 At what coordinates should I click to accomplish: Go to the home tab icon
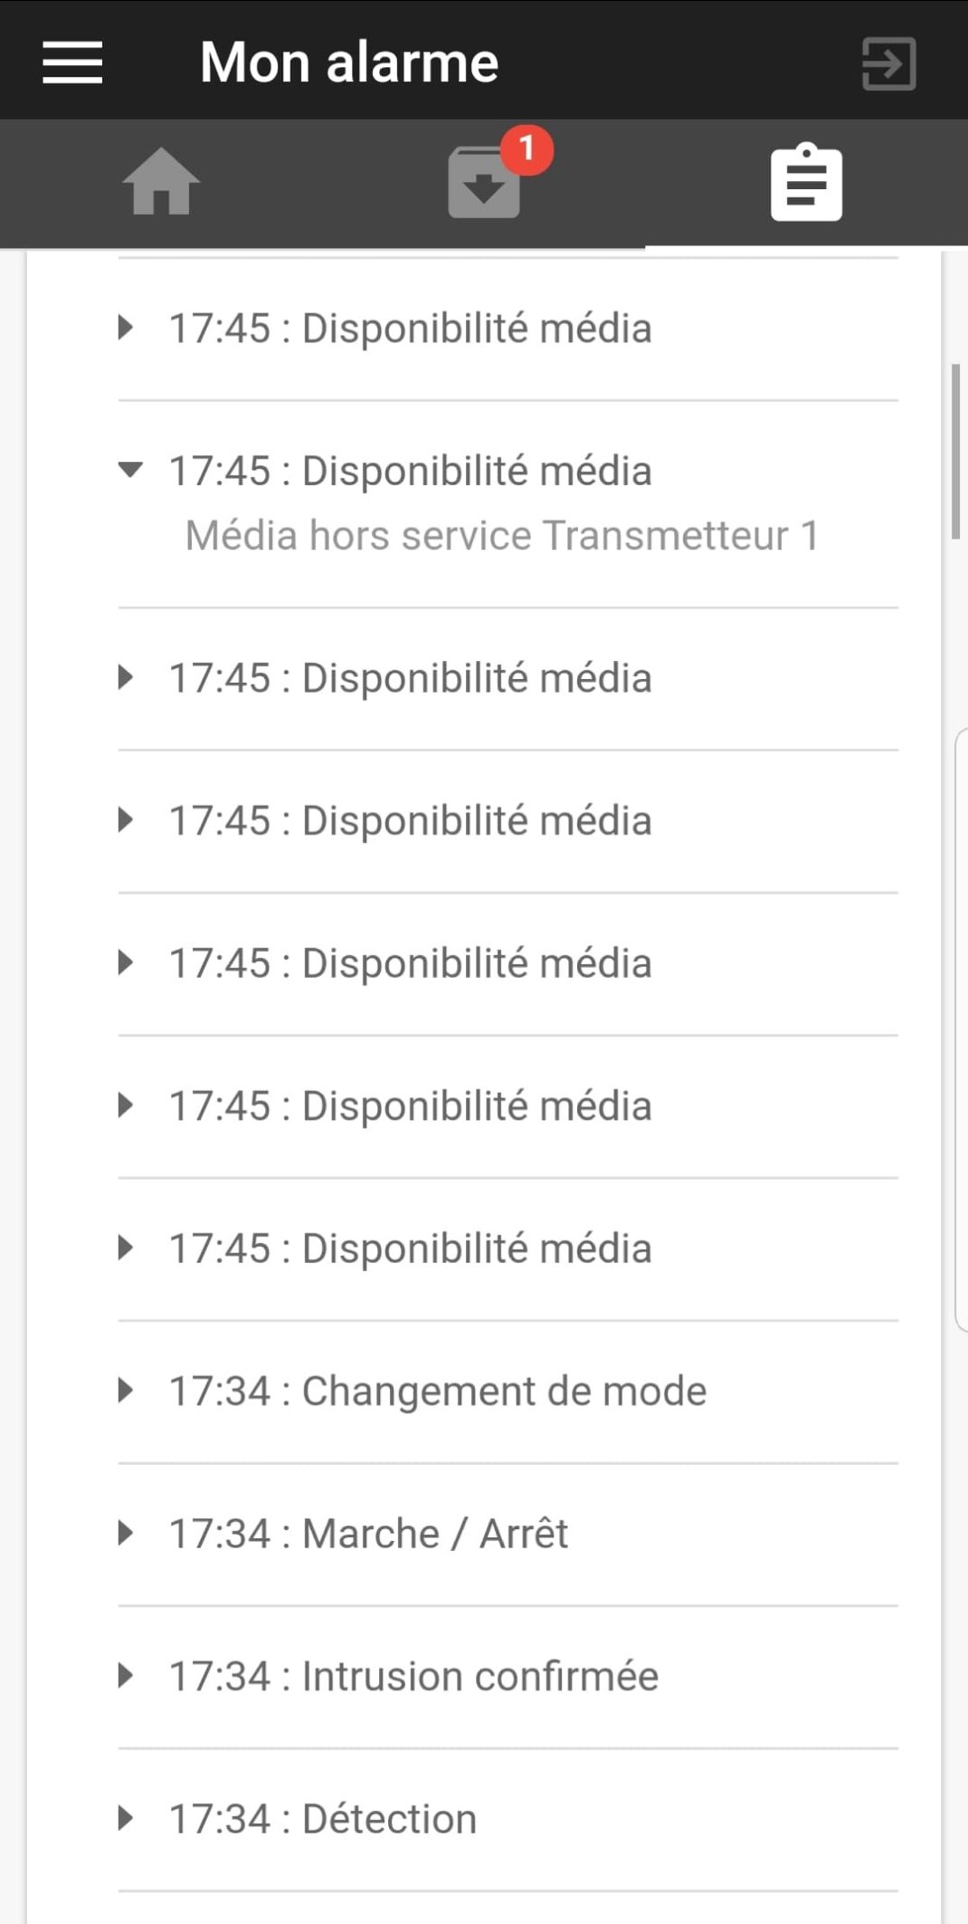pyautogui.click(x=161, y=182)
